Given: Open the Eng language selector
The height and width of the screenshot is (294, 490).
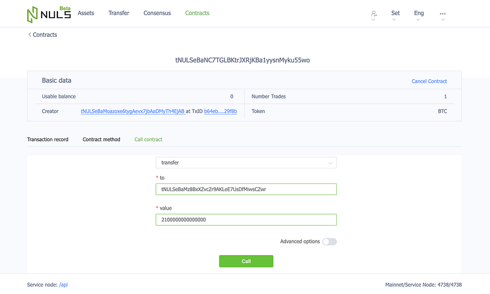Looking at the screenshot, I should click(x=419, y=13).
